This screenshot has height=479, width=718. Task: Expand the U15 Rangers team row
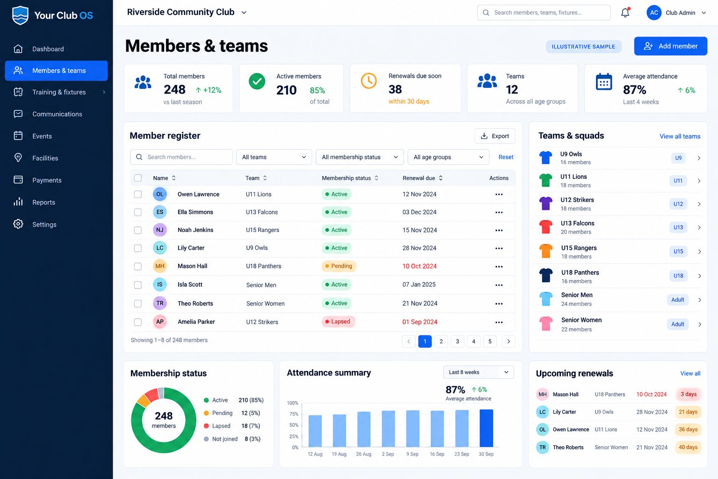(699, 252)
